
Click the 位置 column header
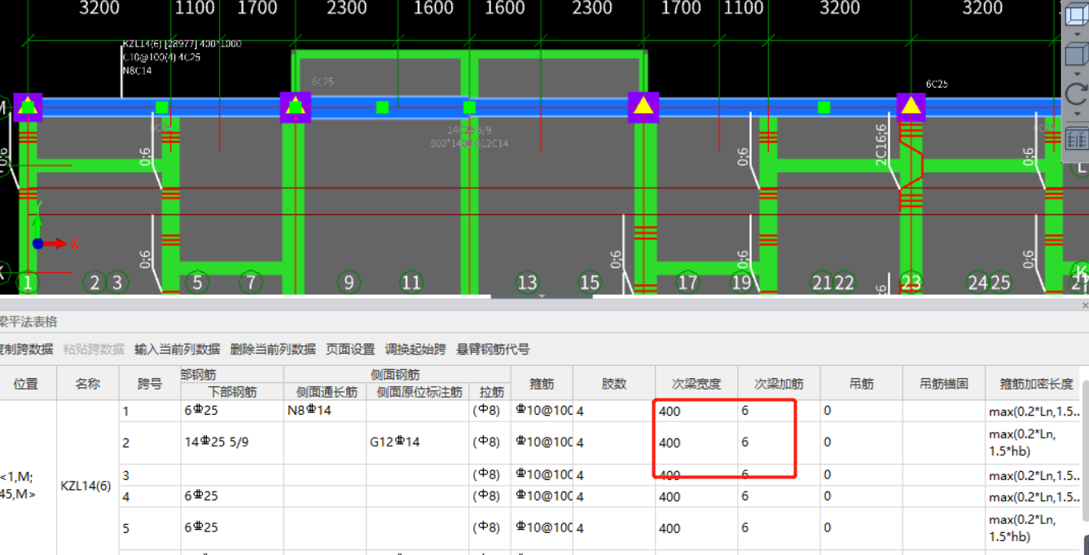click(x=26, y=383)
